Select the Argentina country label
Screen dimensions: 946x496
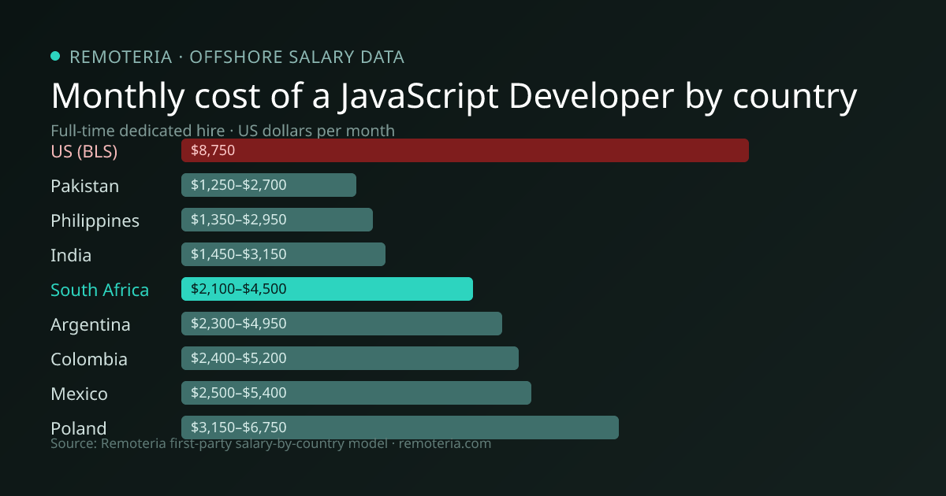(x=91, y=324)
